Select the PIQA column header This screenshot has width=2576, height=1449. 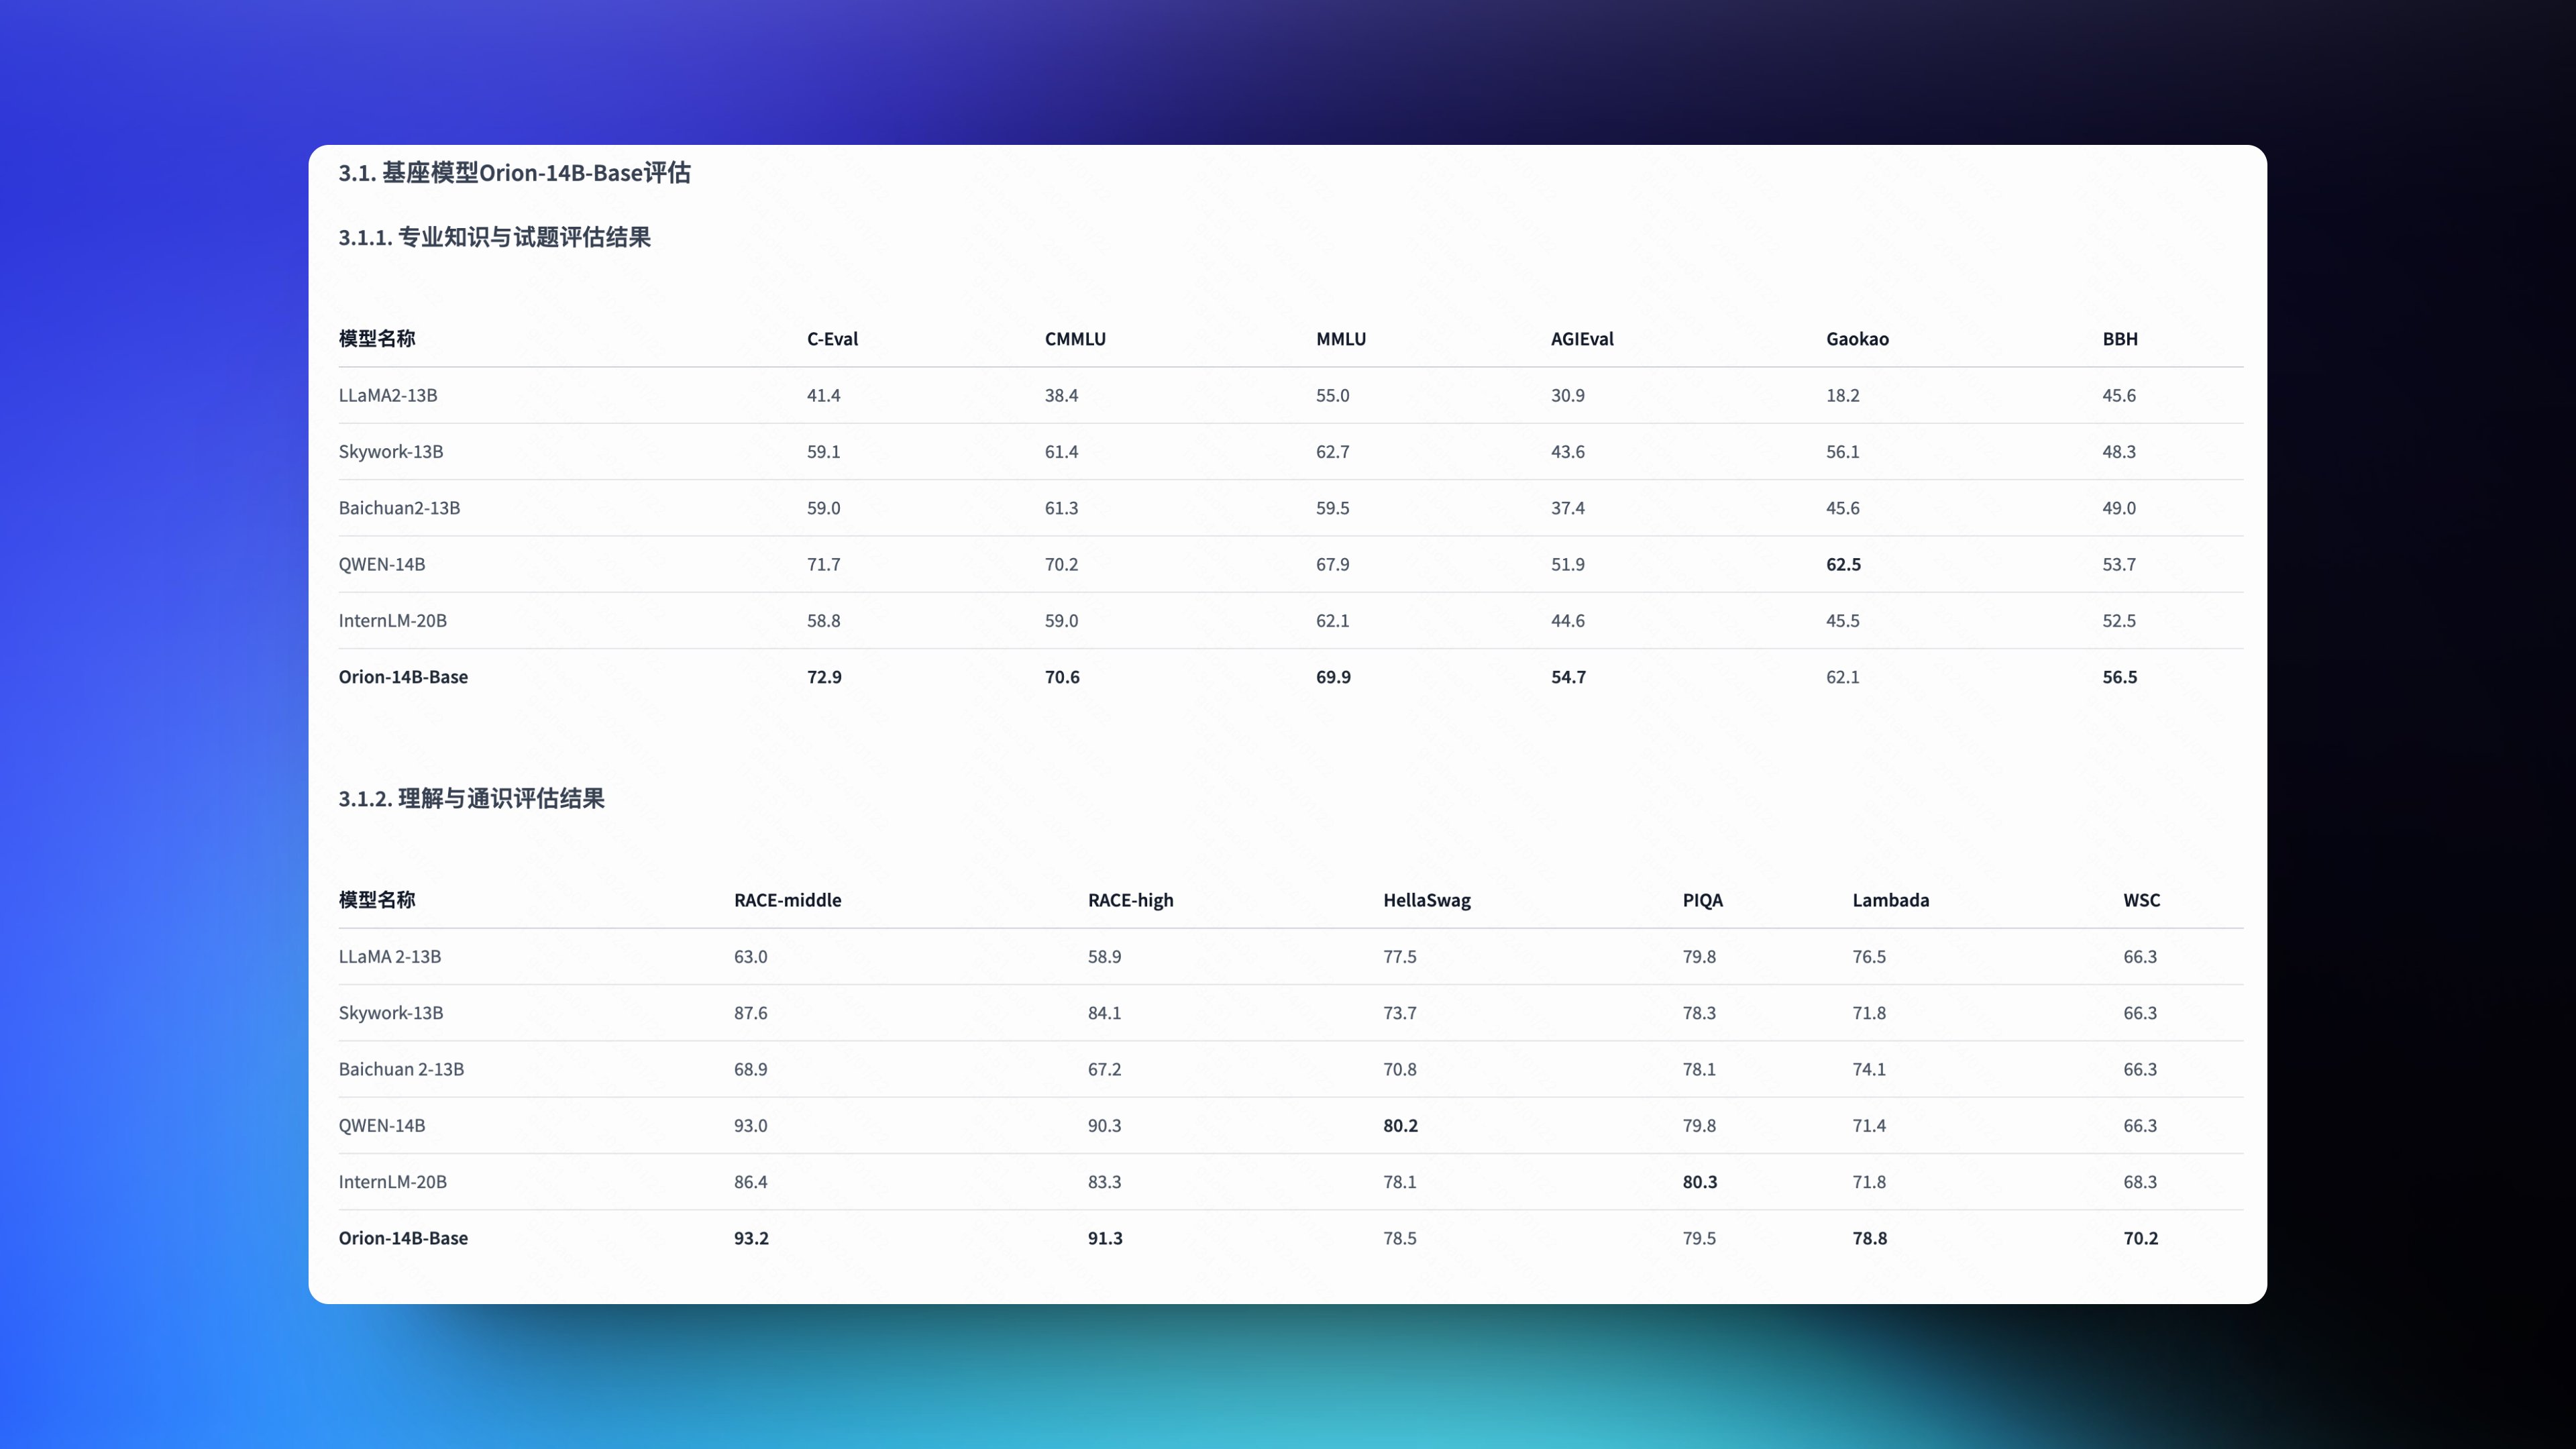pos(1702,900)
